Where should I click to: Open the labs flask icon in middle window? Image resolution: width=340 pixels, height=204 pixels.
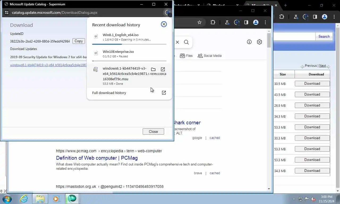coord(227,22)
